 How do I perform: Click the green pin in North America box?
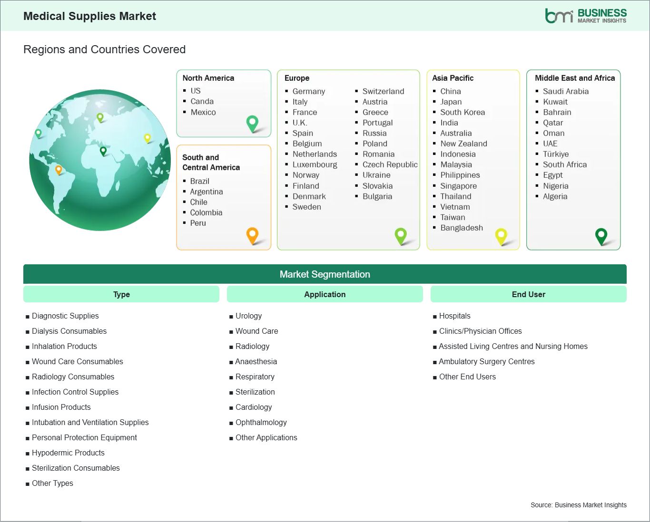point(252,123)
